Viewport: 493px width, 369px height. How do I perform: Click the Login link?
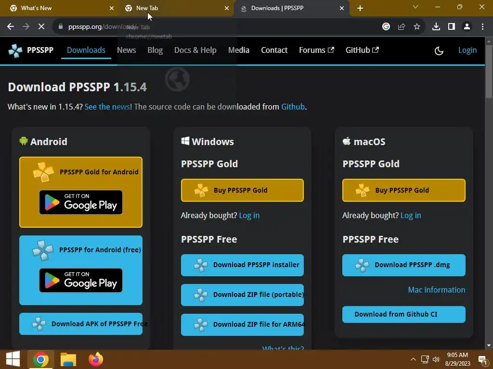[x=467, y=50]
